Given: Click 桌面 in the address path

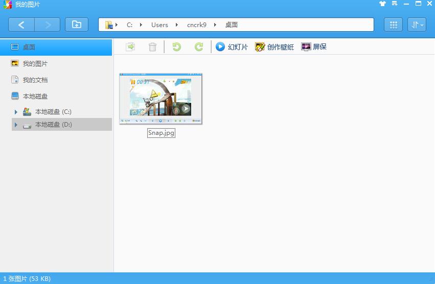Looking at the screenshot, I should coord(232,25).
